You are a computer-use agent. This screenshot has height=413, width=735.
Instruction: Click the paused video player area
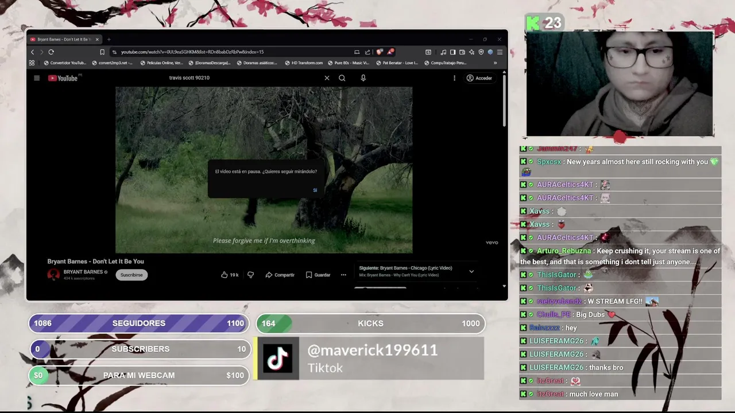(x=264, y=170)
